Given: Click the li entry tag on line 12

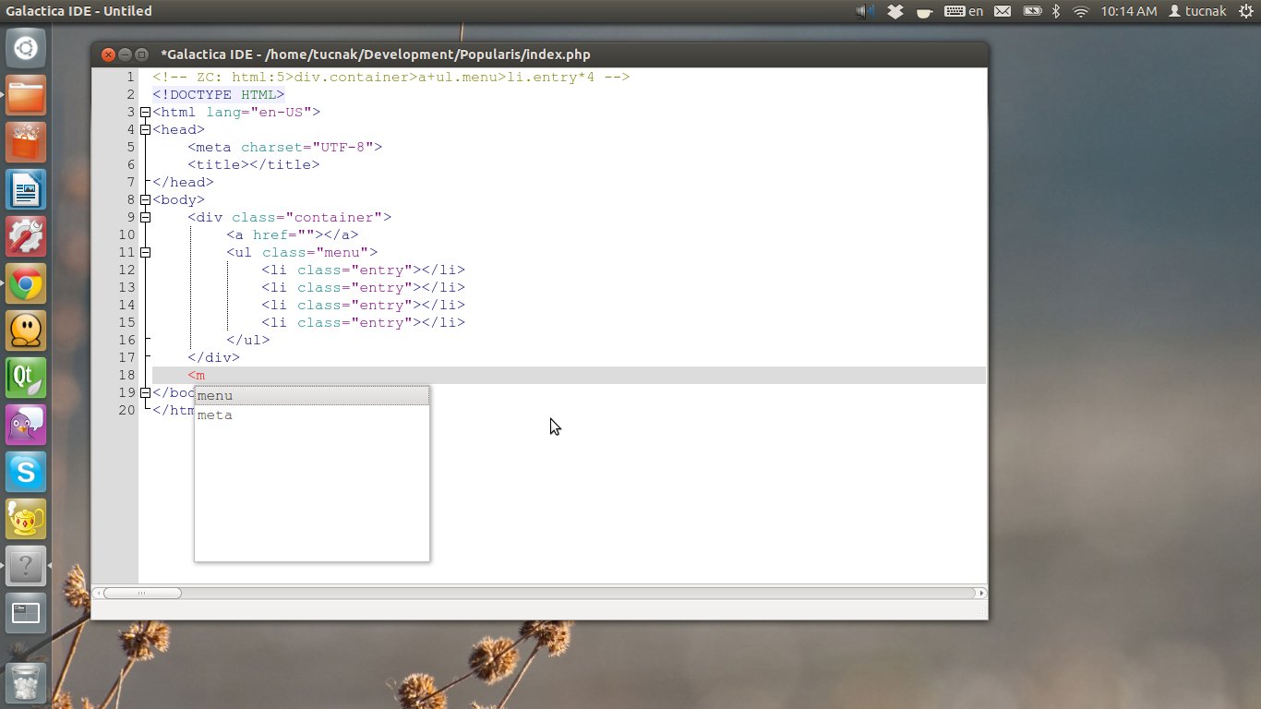Looking at the screenshot, I should [x=364, y=270].
